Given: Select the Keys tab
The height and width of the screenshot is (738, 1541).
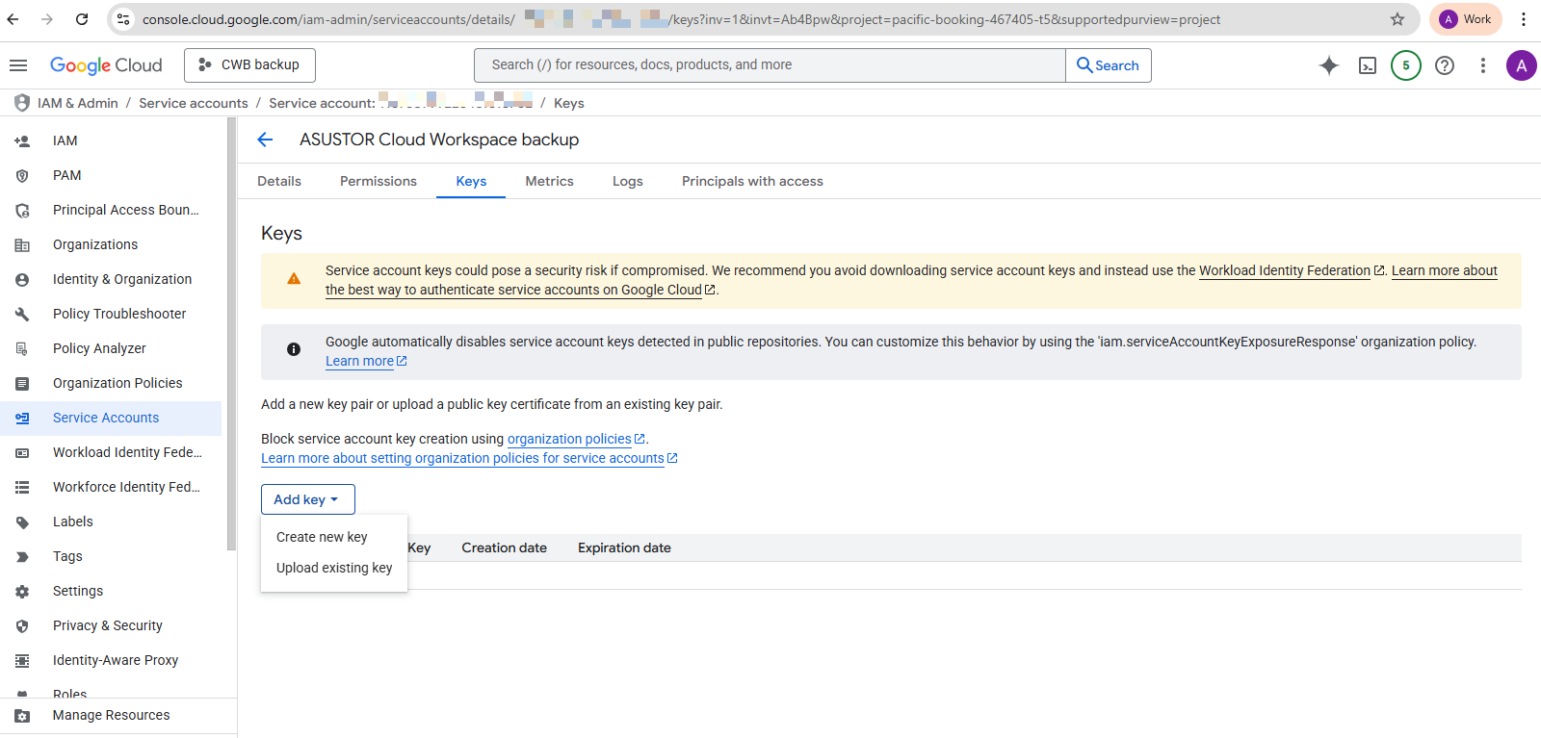Looking at the screenshot, I should coord(471,181).
